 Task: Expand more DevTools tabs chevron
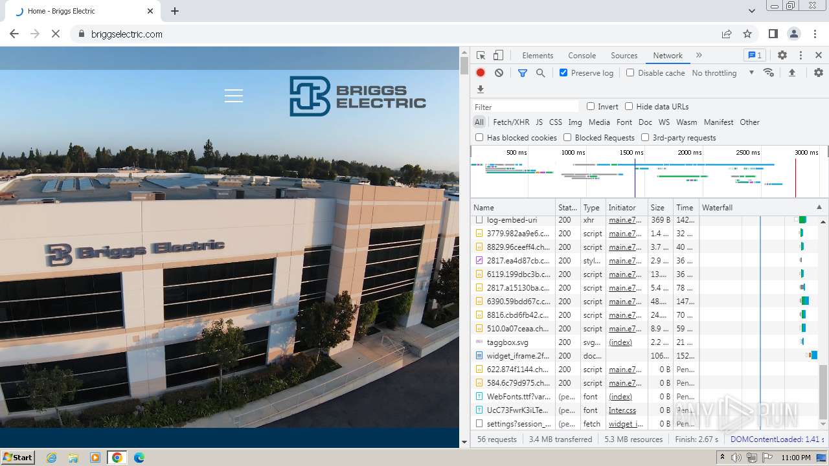(699, 56)
